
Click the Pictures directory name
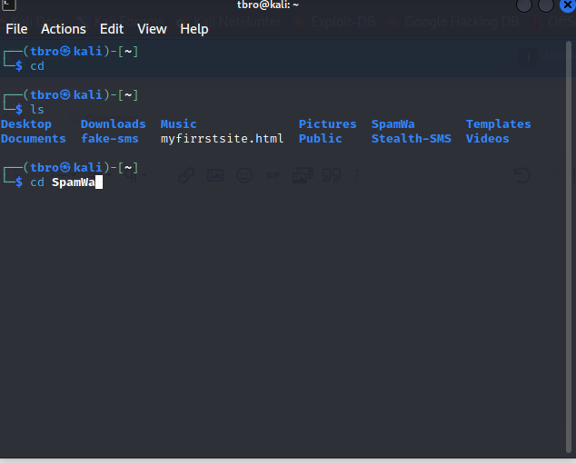pos(327,124)
